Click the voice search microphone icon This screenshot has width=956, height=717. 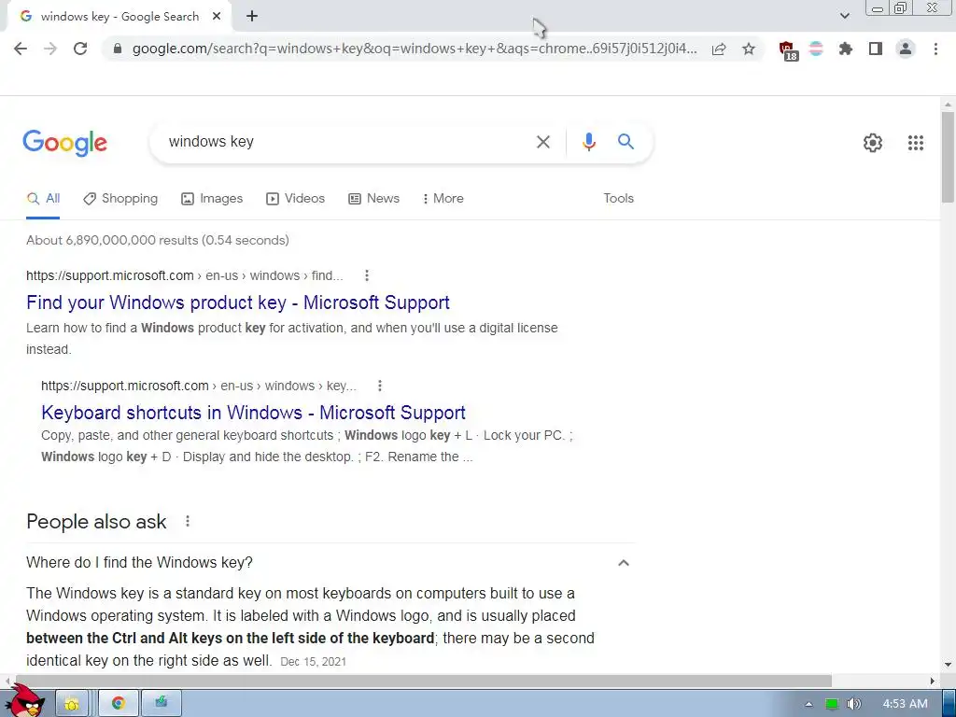(x=588, y=142)
